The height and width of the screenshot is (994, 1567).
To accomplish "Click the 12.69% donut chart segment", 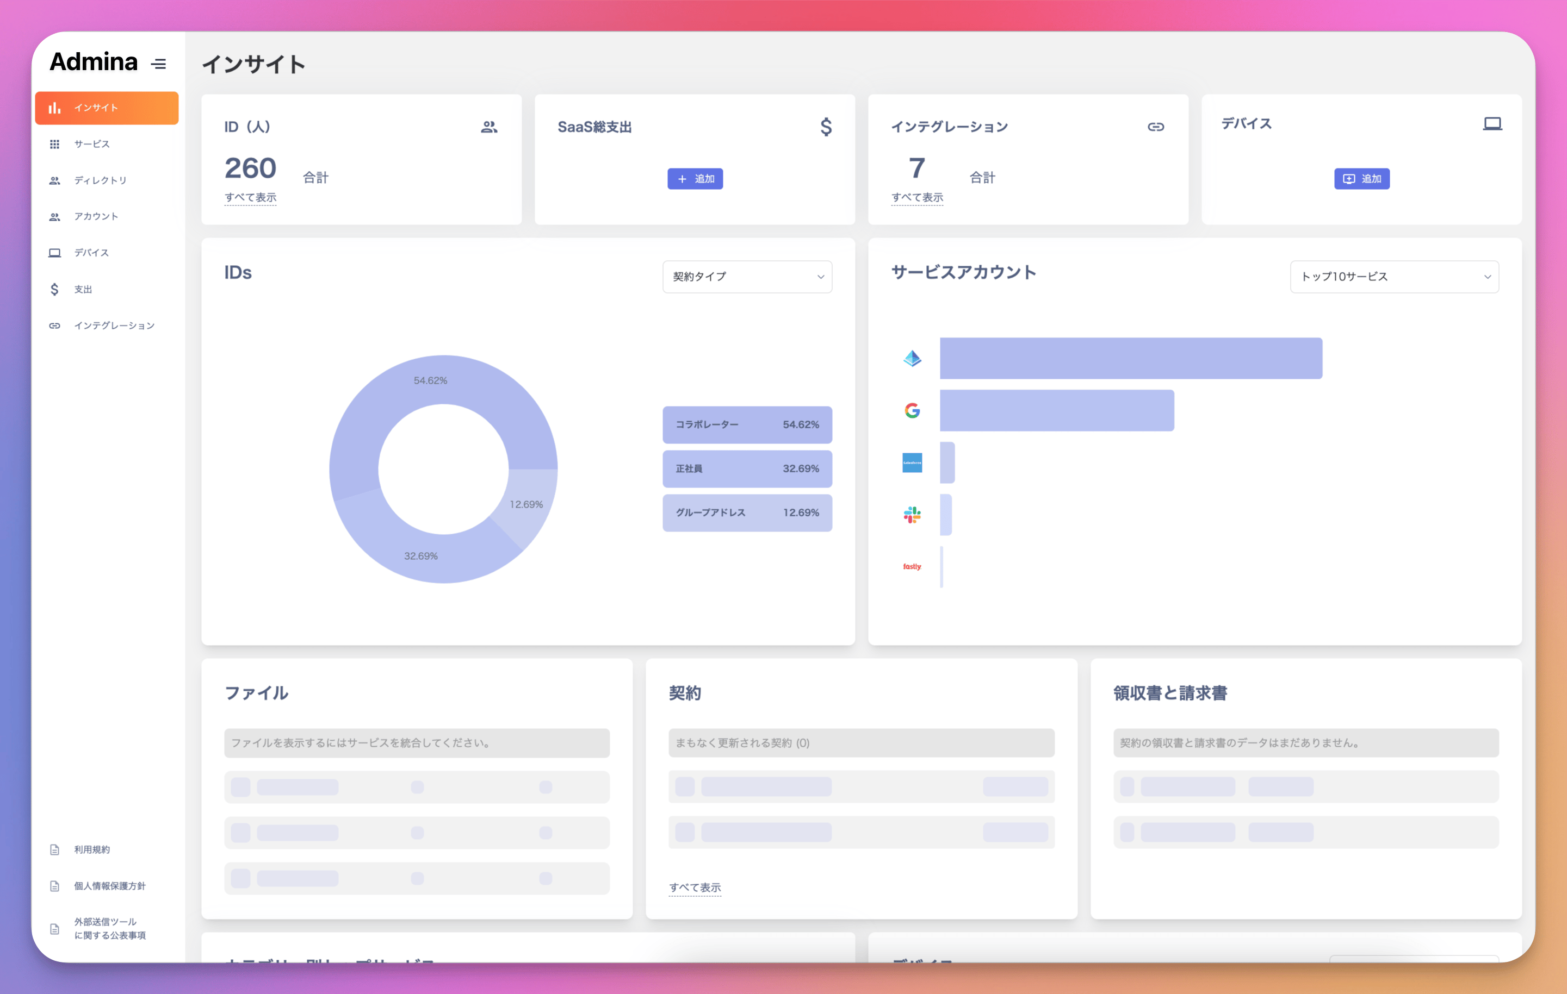I will (526, 504).
